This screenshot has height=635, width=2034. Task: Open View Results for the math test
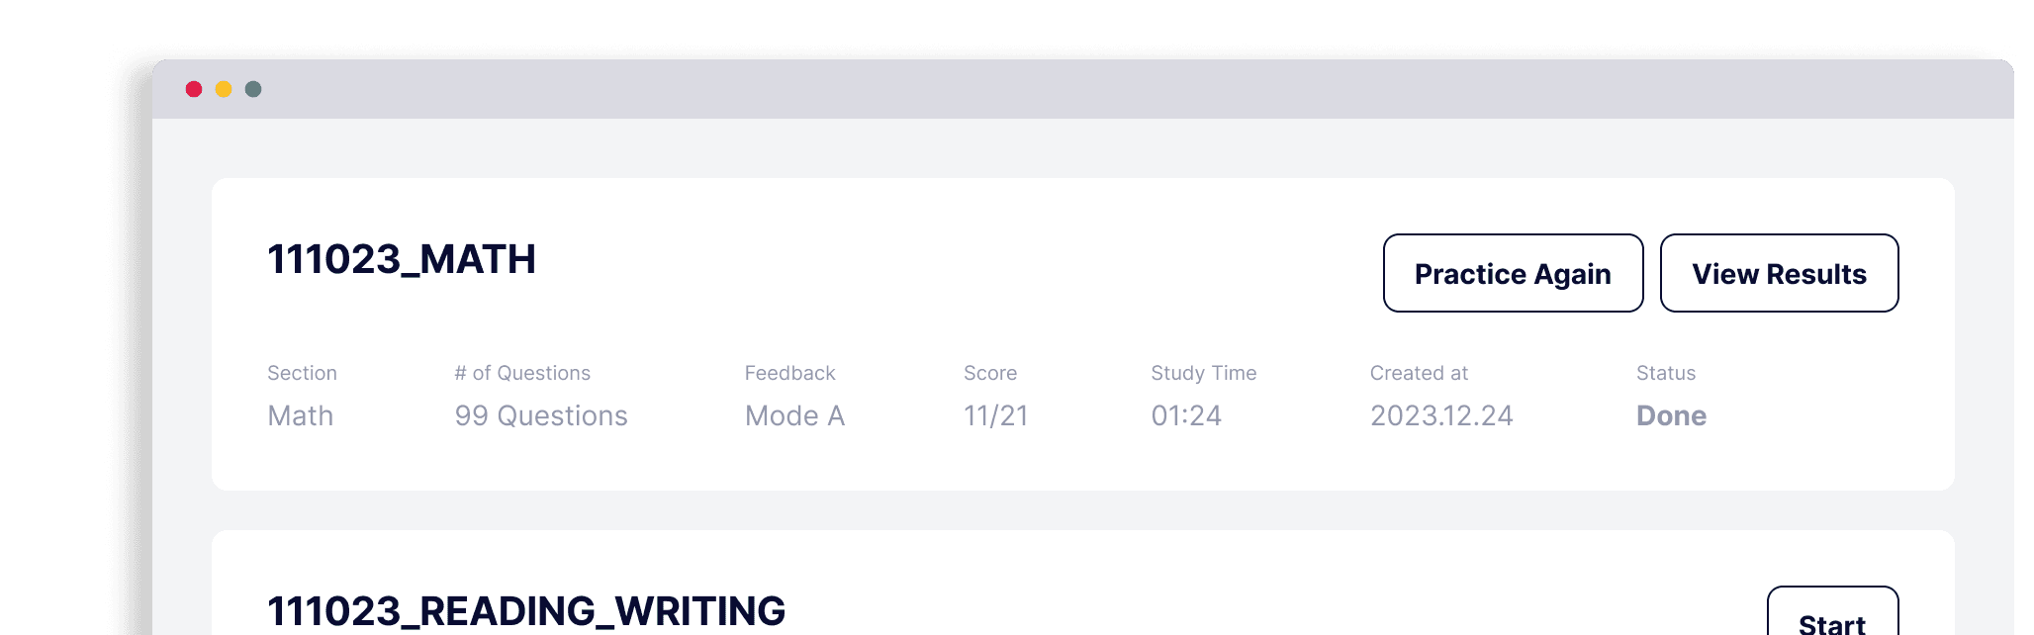point(1779,274)
